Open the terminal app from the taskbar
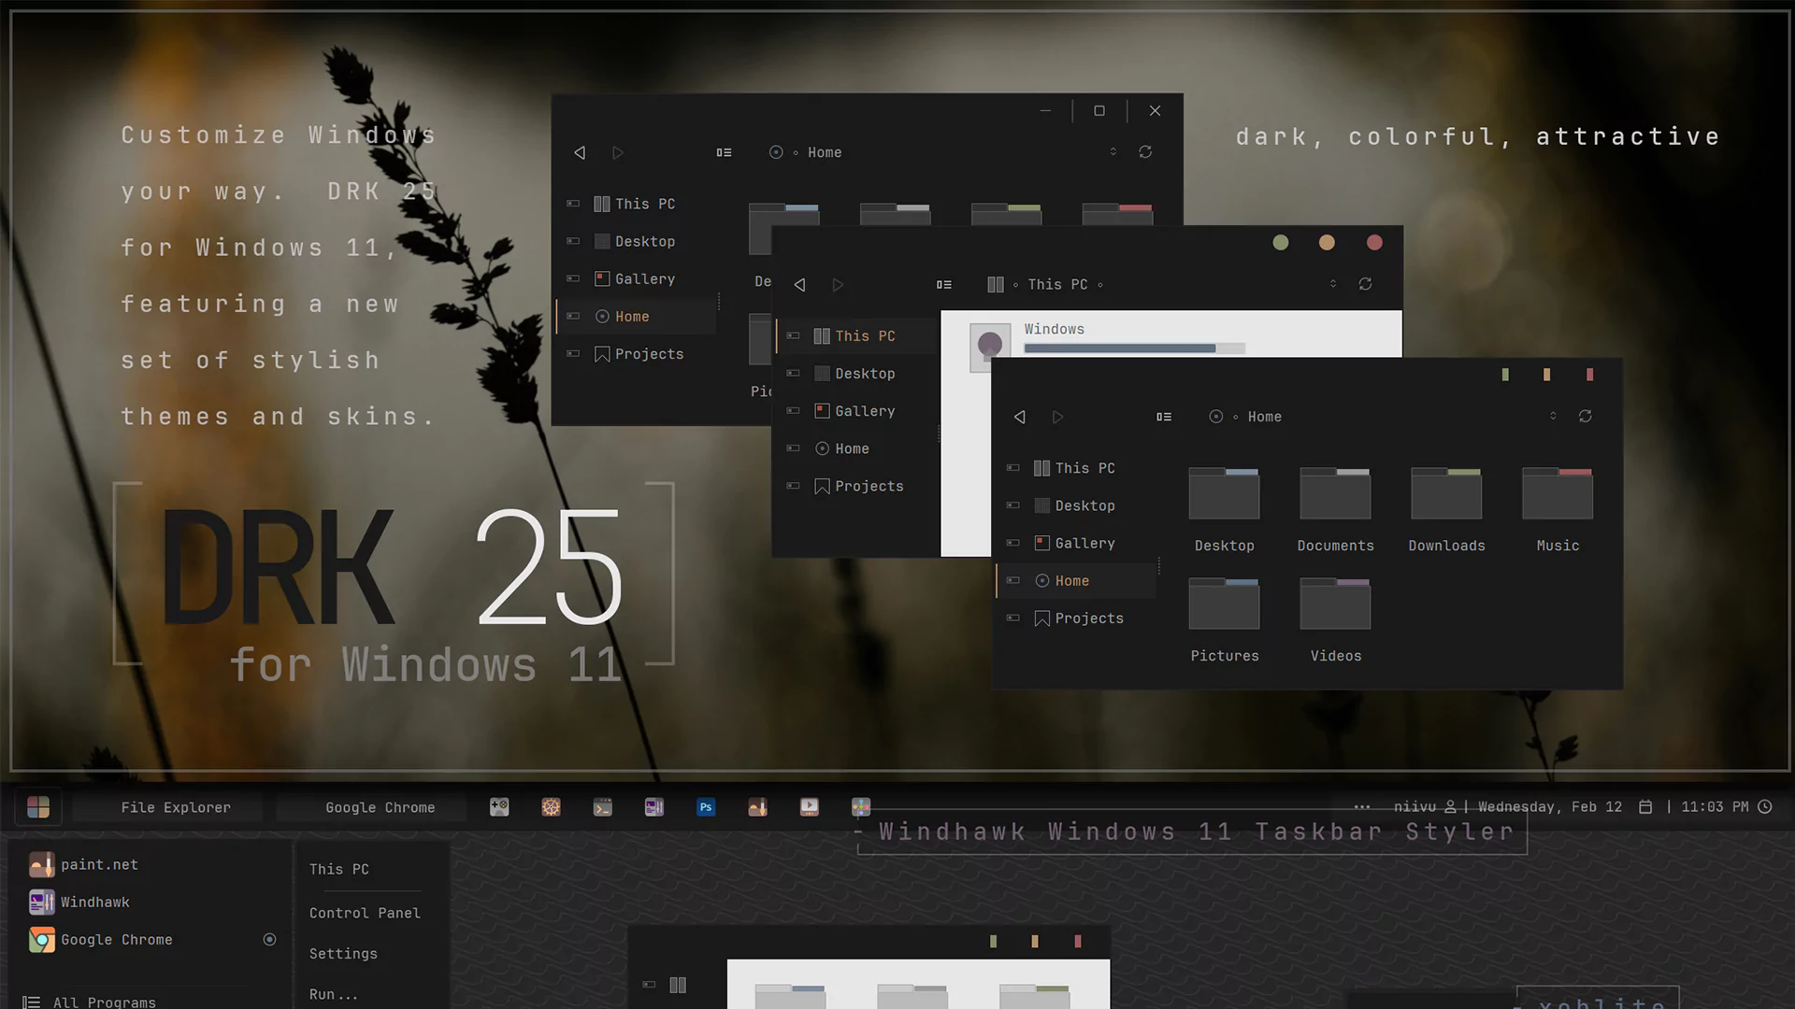The height and width of the screenshot is (1009, 1795). point(602,806)
